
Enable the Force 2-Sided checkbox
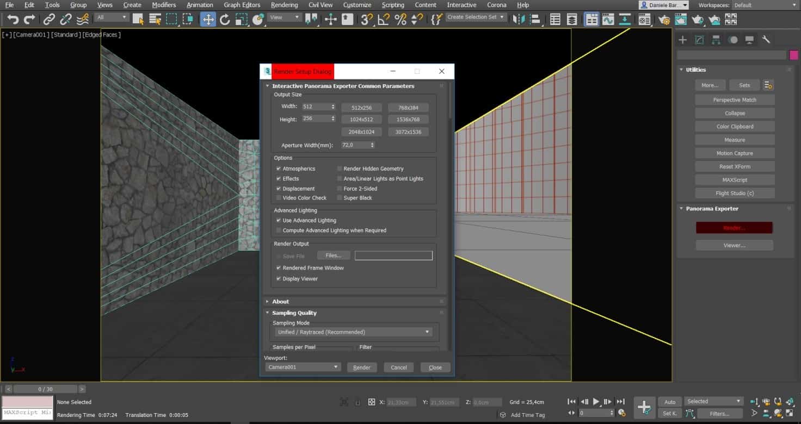[x=340, y=189]
